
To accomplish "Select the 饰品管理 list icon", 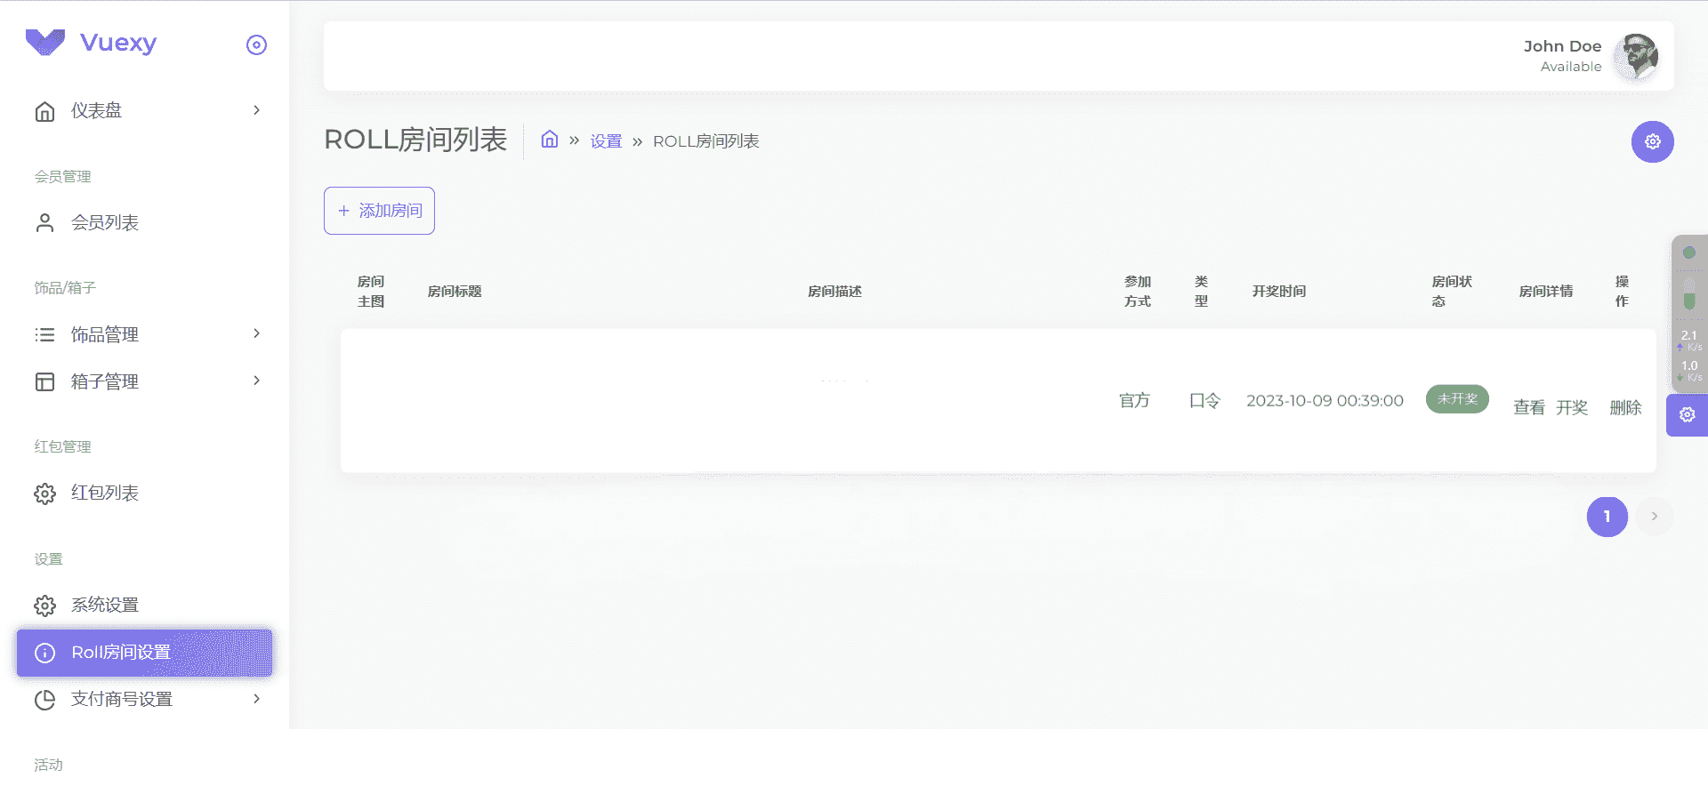I will [x=44, y=334].
